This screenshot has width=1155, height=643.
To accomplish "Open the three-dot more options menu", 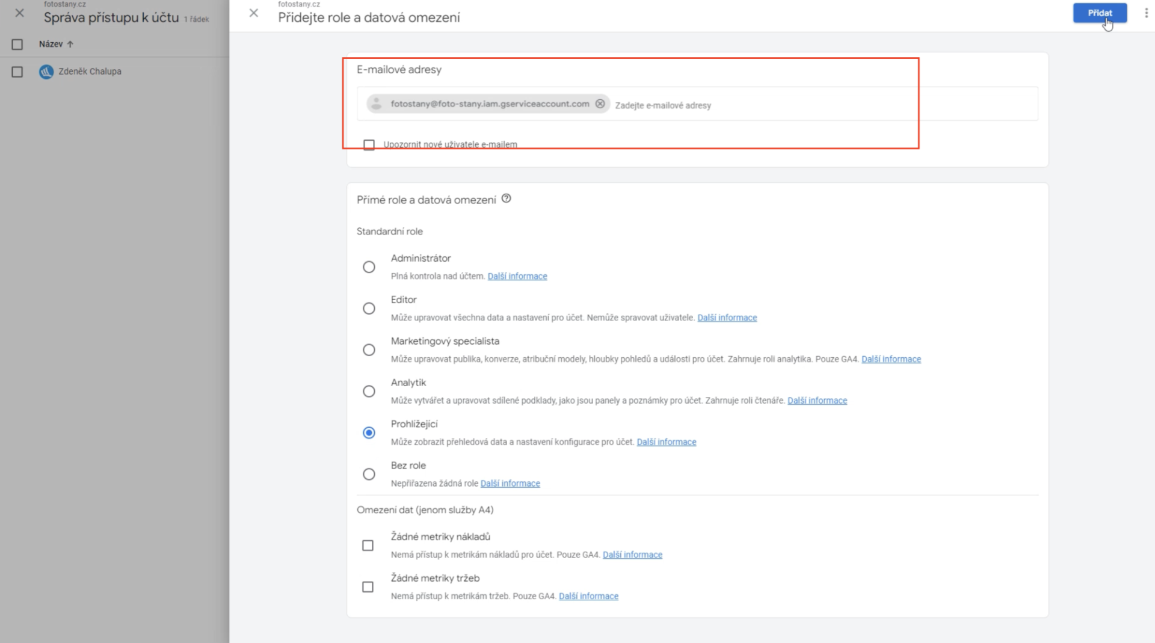I will tap(1146, 13).
